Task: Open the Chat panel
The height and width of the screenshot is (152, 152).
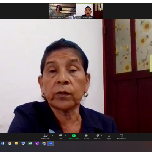Action: point(61,137)
